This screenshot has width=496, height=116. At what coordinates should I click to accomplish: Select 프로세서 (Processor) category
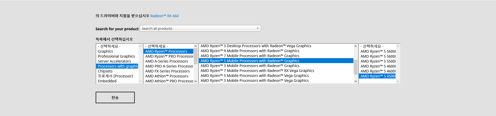[x=117, y=76]
